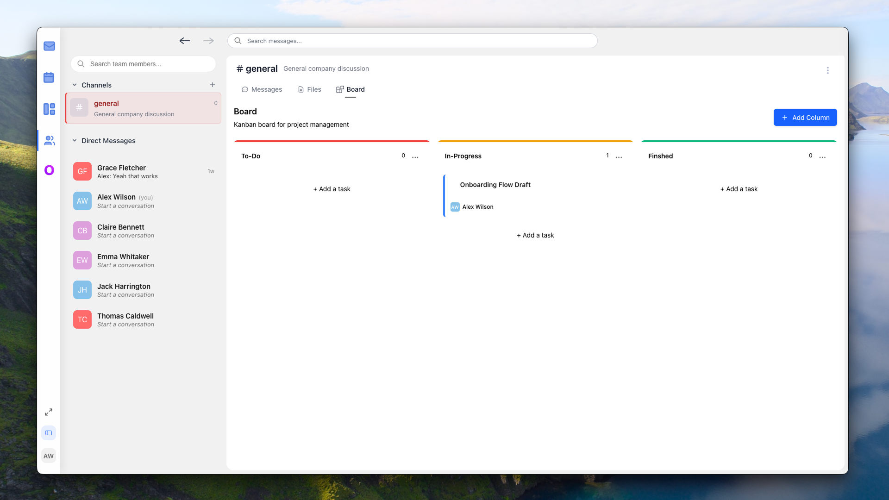
Task: Toggle the sidebar visibility icon at bottom left
Action: pyautogui.click(x=49, y=432)
